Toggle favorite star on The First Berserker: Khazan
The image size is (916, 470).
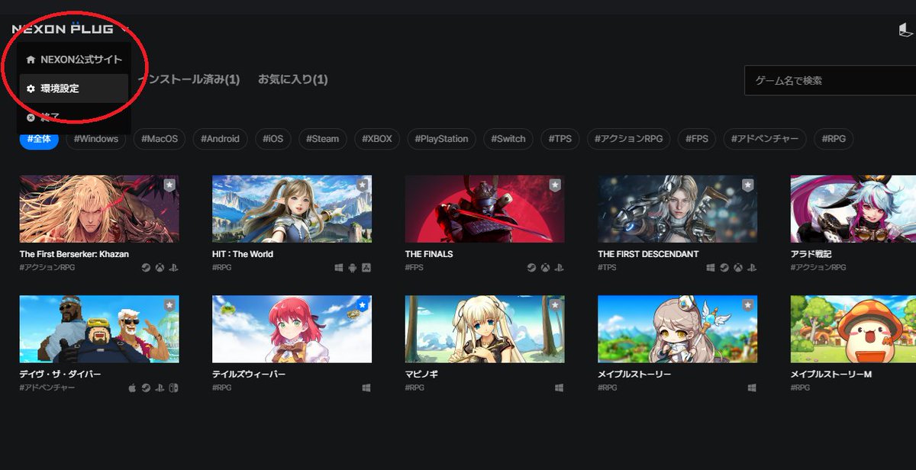[169, 185]
